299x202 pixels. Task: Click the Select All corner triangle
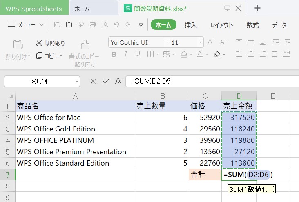[11, 96]
